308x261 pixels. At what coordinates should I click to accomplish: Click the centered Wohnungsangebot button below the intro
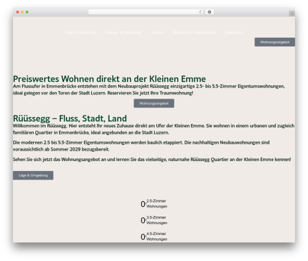tap(154, 103)
